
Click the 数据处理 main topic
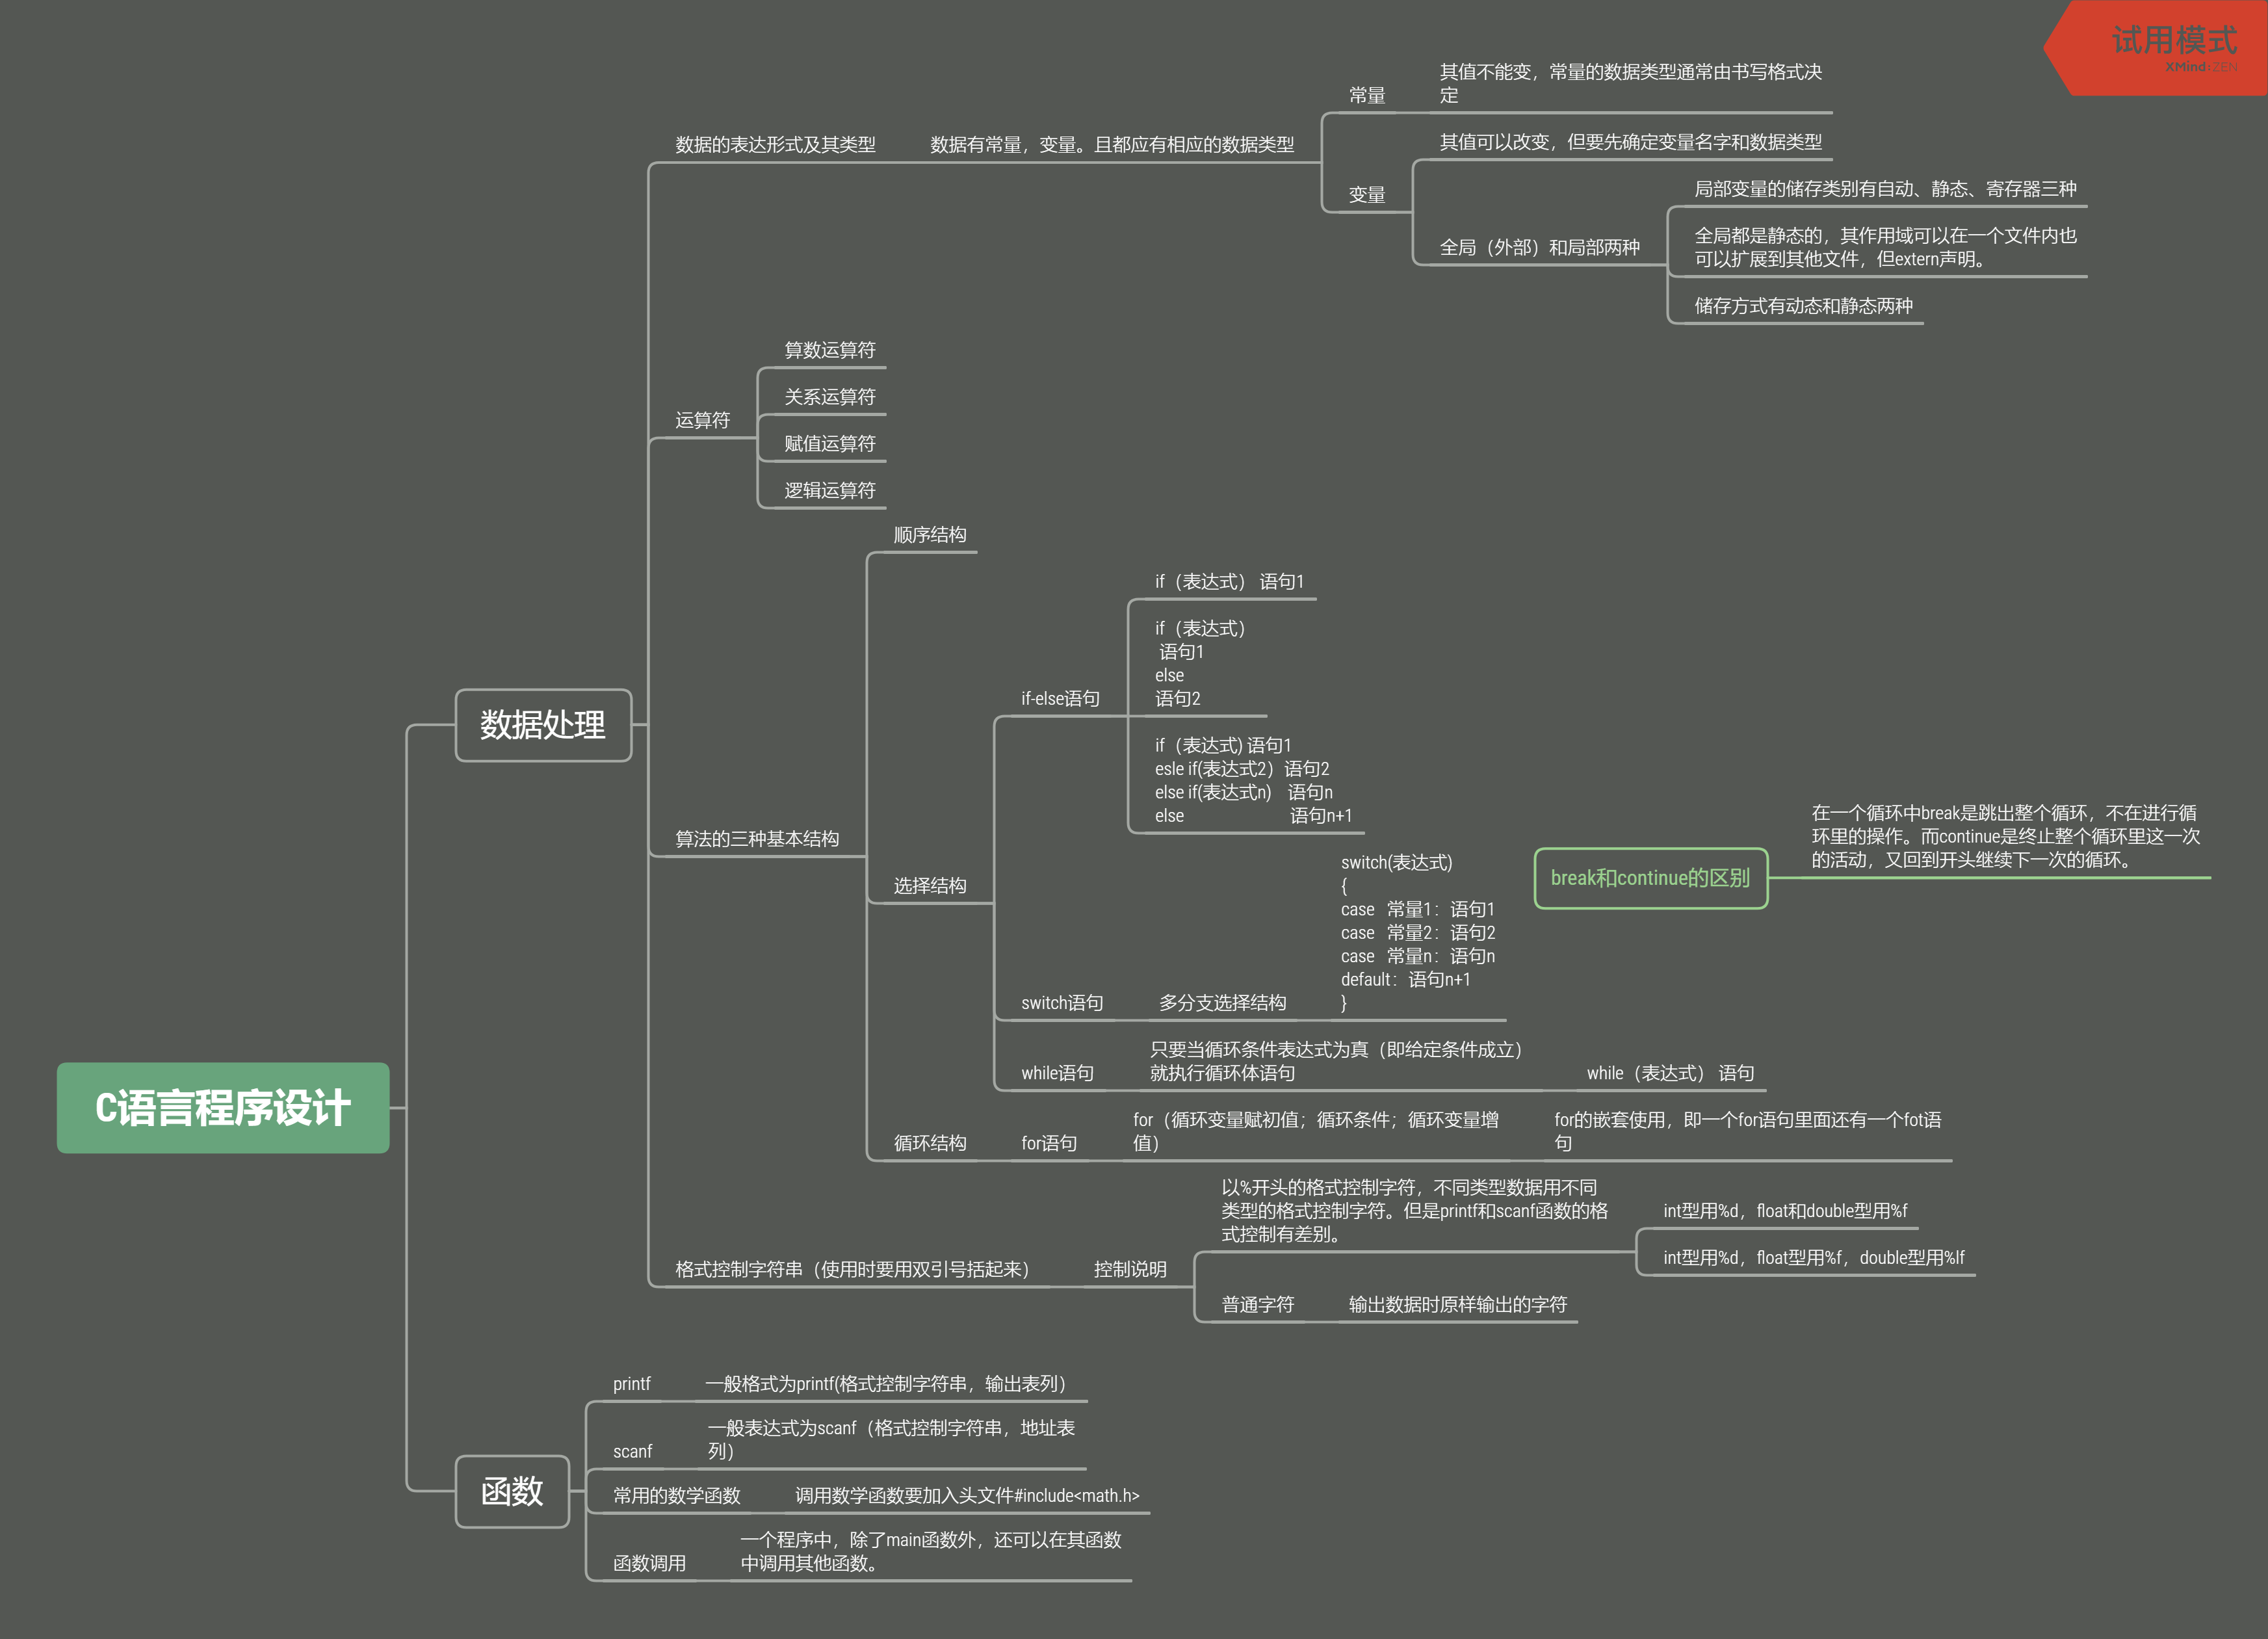[x=542, y=724]
